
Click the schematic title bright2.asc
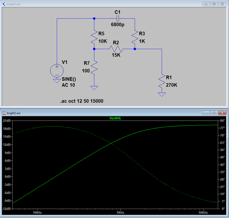14,4
